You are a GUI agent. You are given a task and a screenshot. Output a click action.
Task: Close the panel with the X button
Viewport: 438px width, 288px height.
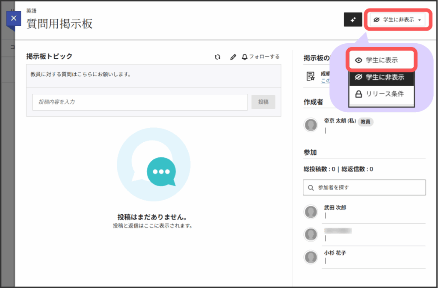tap(14, 18)
